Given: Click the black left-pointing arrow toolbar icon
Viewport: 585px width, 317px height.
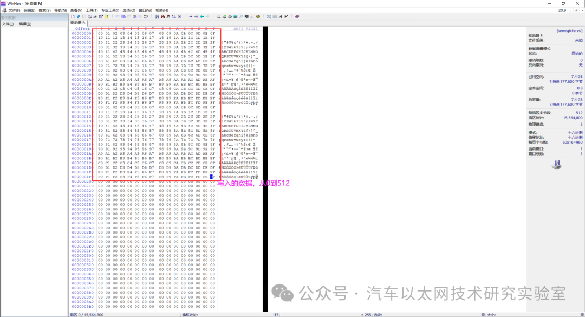Looking at the screenshot, I should (x=280, y=16).
